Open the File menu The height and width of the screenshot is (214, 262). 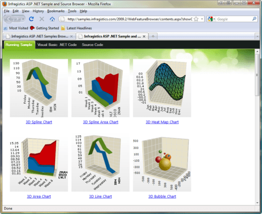6,11
